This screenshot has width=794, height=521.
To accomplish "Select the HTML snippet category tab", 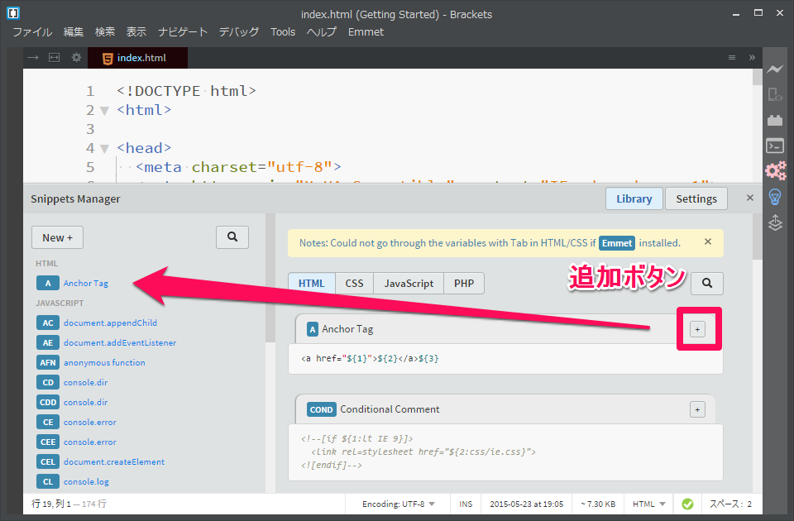I will pyautogui.click(x=312, y=283).
